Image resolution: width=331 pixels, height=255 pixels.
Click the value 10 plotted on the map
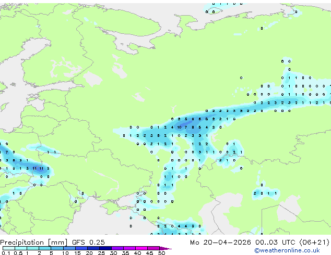(x=179, y=127)
